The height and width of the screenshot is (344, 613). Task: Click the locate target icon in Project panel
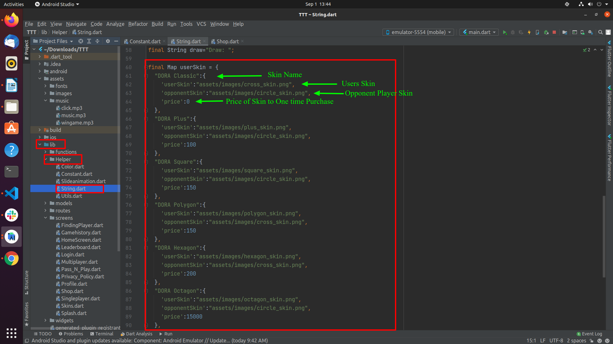click(81, 41)
